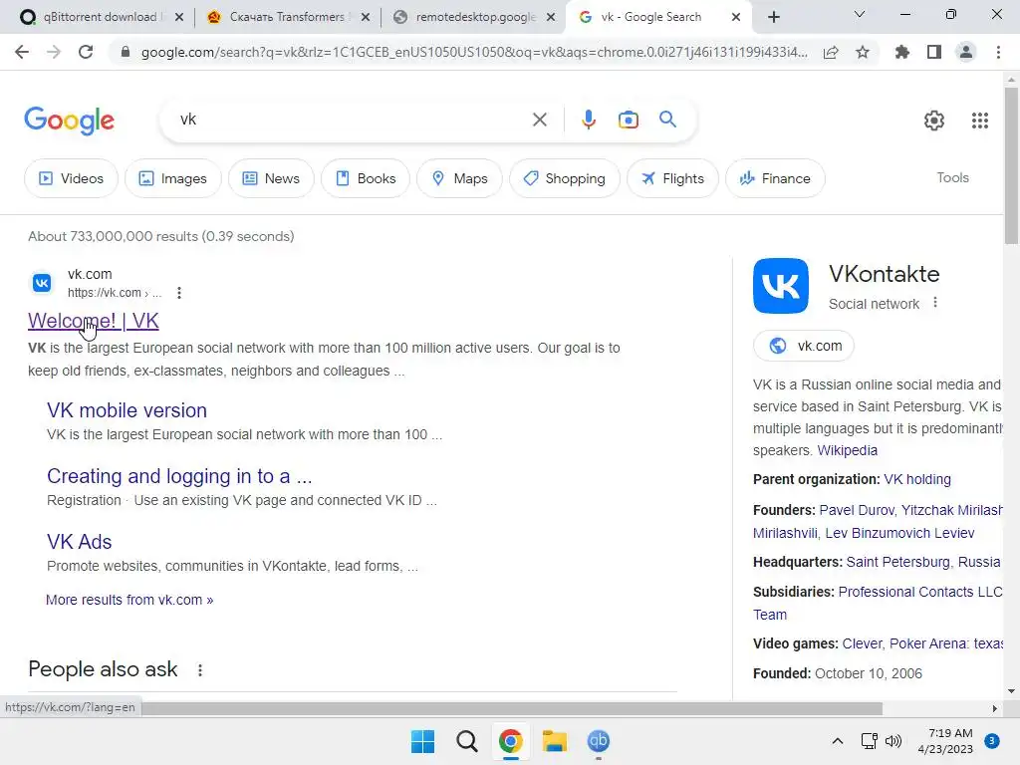Go forward with the browser arrow
The image size is (1020, 765).
(54, 52)
